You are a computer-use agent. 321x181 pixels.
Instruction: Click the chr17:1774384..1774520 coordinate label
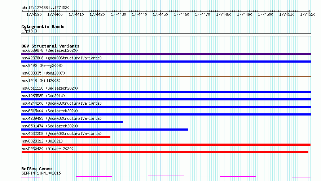[45, 8]
